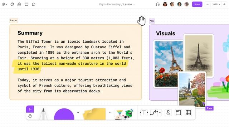Pick the yellow sticky note tool

pos(94,114)
